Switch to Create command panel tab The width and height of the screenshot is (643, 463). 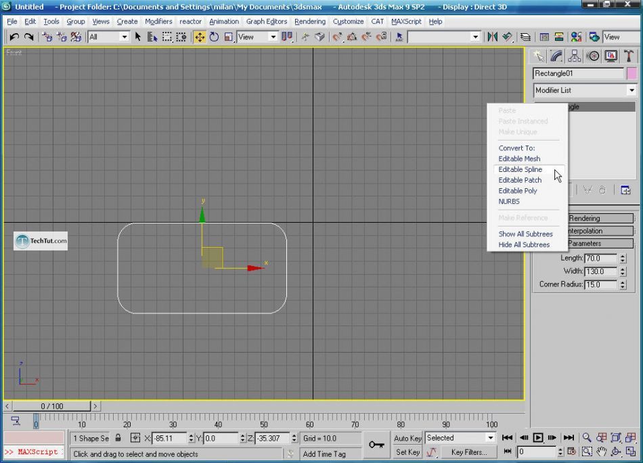pyautogui.click(x=539, y=56)
